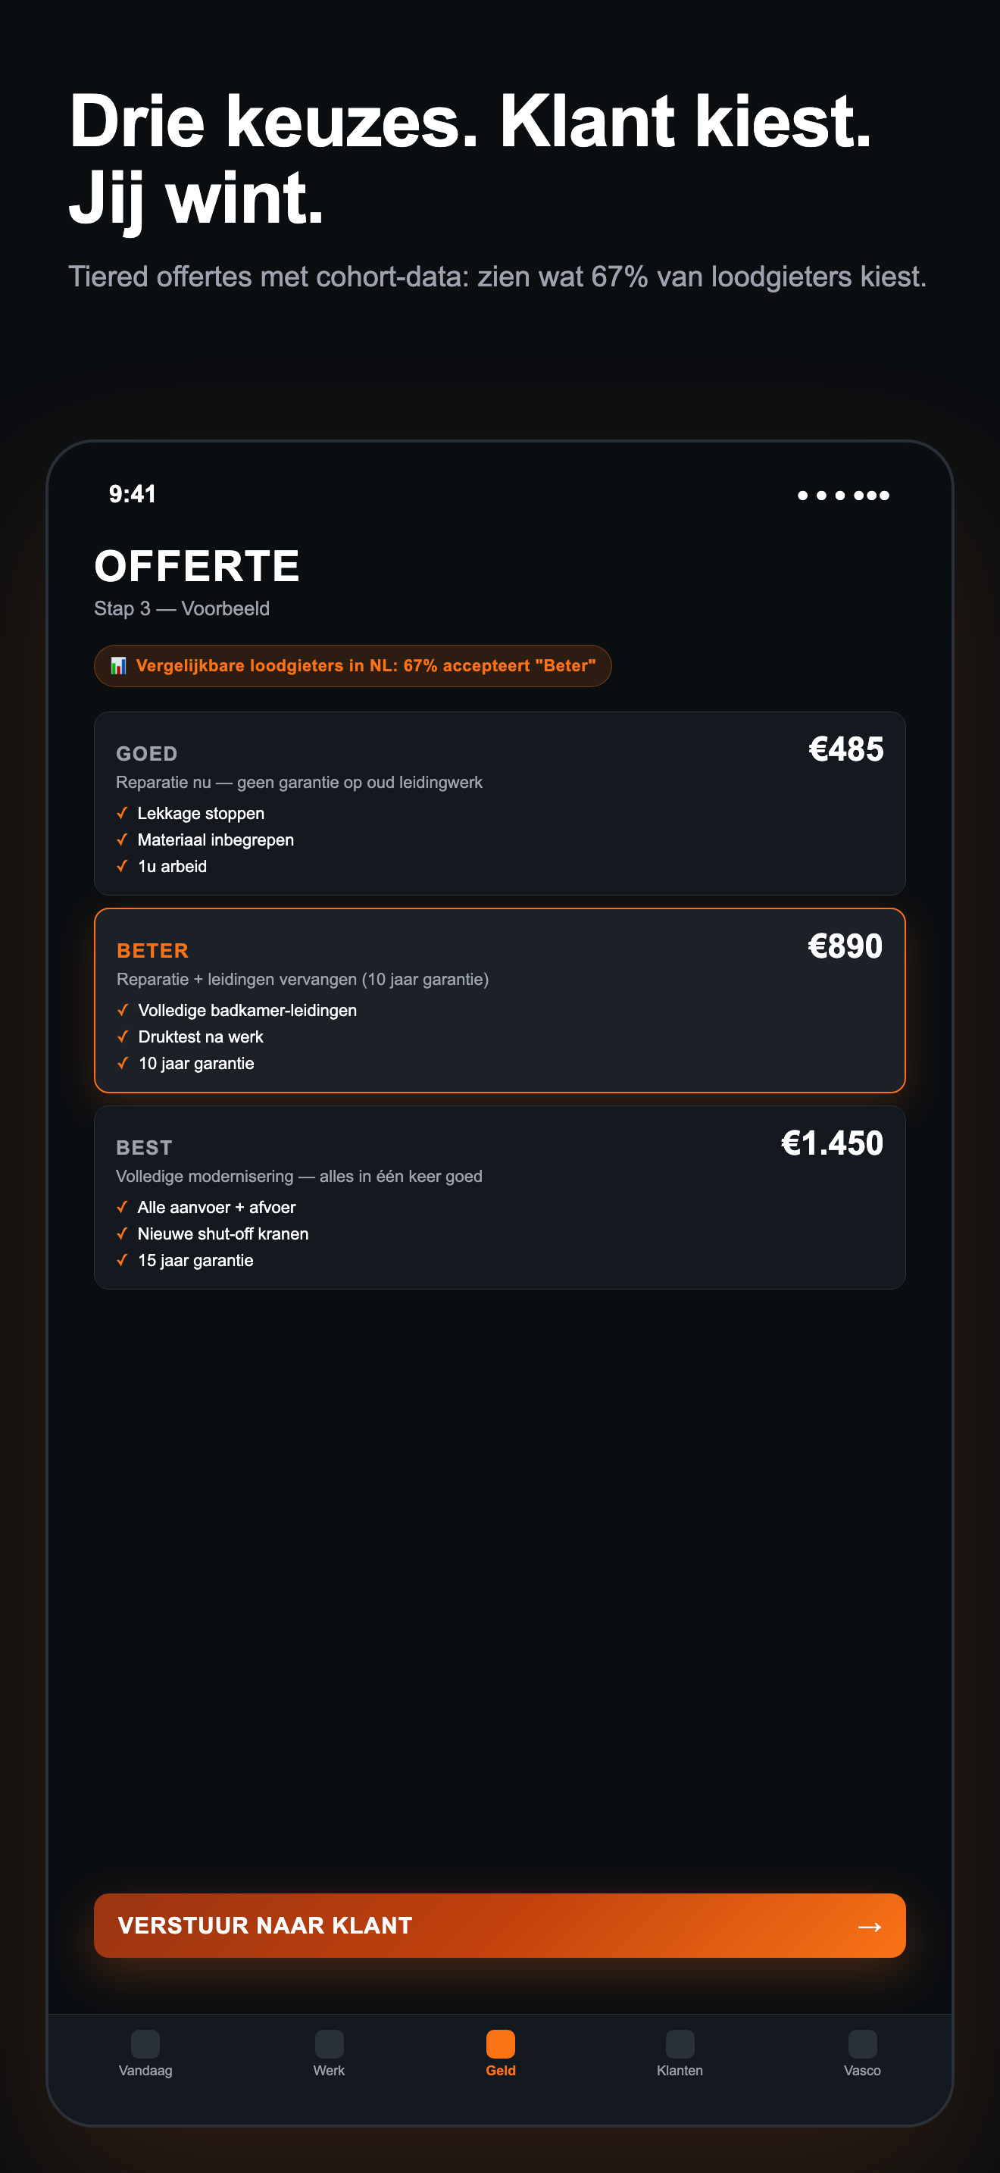Tap the 67% accepteert "Beter" badge

(x=352, y=665)
